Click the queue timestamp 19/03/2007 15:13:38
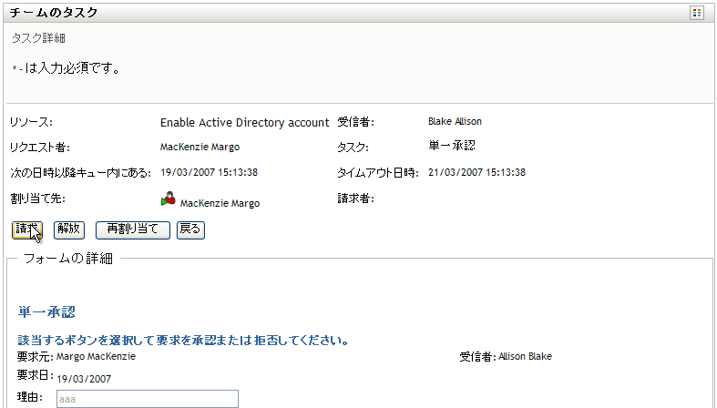The image size is (717, 408). (x=209, y=172)
